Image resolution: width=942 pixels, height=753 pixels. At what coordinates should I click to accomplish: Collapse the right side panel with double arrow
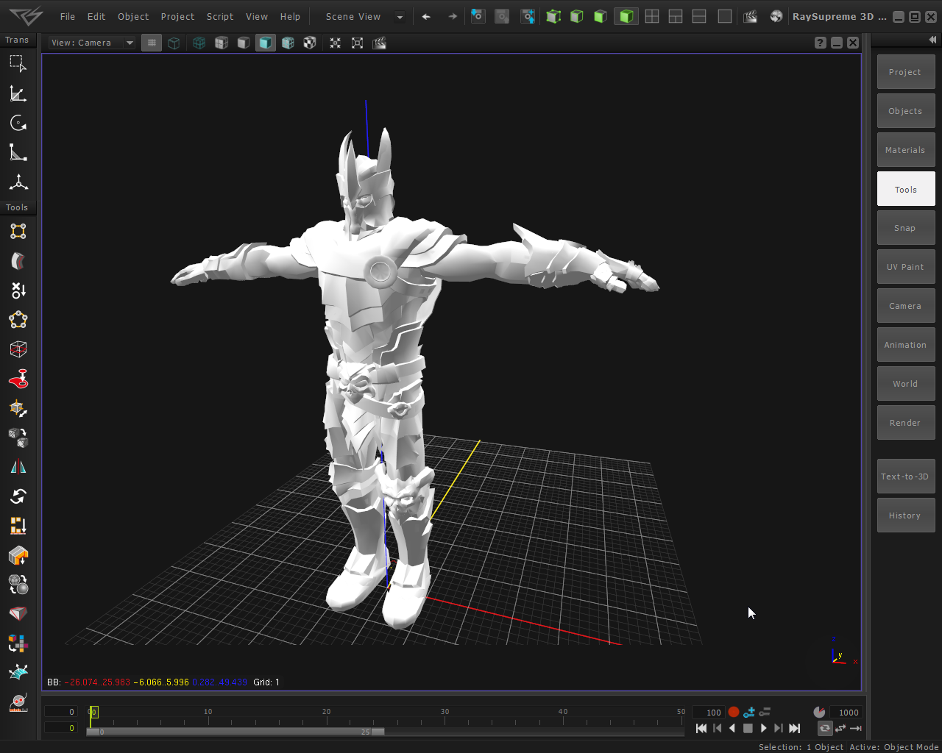(932, 40)
